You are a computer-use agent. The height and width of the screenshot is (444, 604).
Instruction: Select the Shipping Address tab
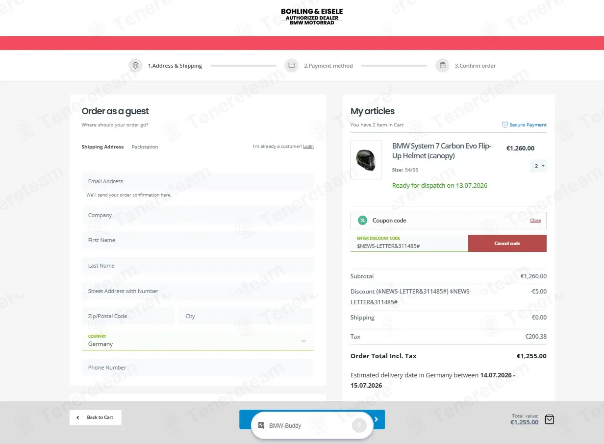click(x=102, y=147)
